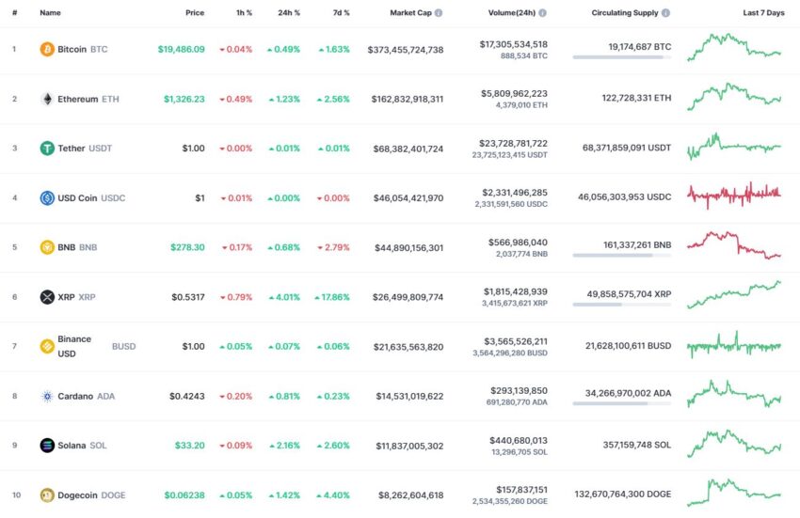This screenshot has width=800, height=518.
Task: Sort by the 7d % column header
Action: point(340,13)
